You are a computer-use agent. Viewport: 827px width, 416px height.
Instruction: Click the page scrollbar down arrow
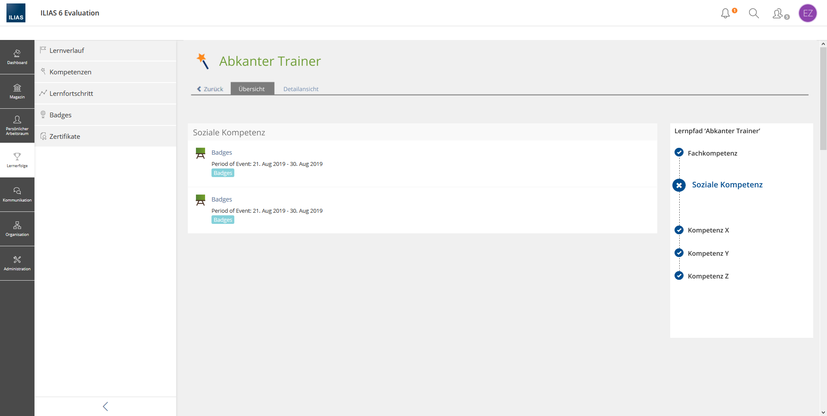tap(823, 413)
